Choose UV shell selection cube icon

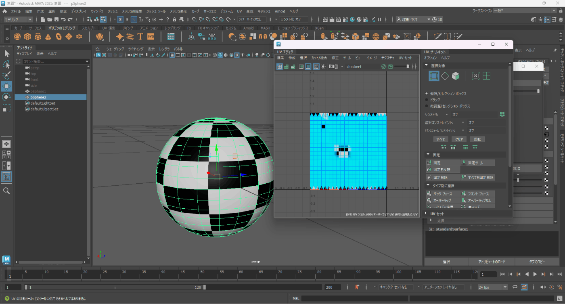(x=455, y=76)
